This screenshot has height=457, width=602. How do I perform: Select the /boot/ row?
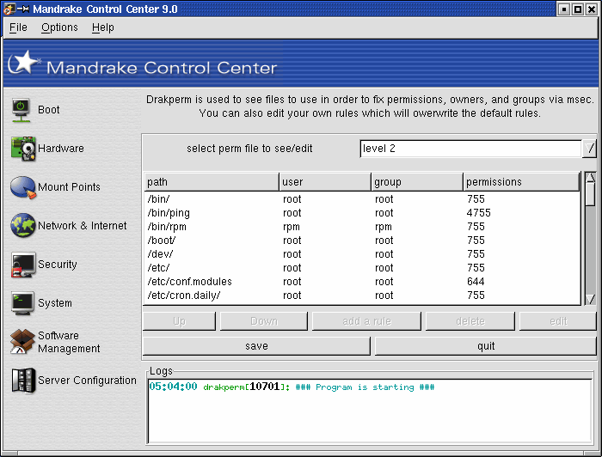(362, 241)
